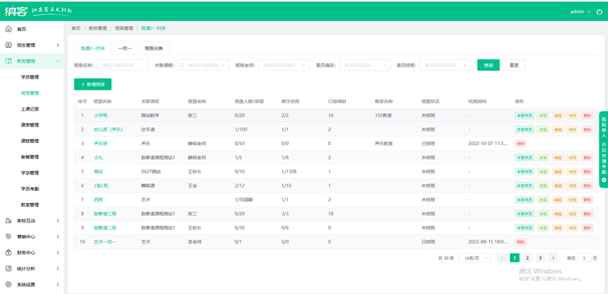Open 学杂管理 in the sidebar submenu

[x=30, y=173]
